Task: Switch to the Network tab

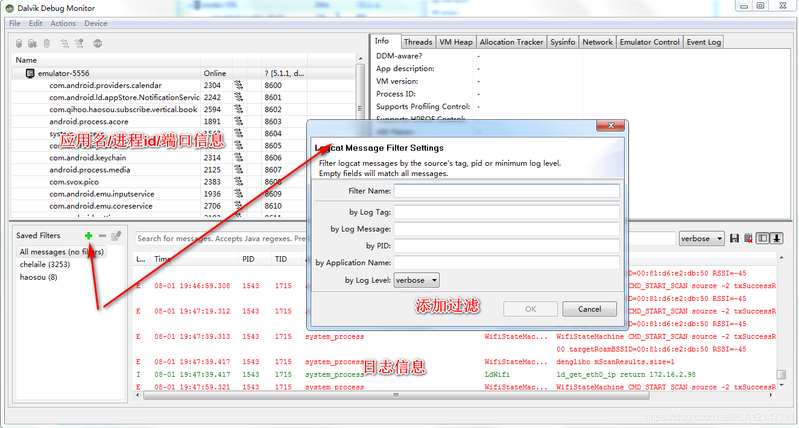Action: click(598, 42)
